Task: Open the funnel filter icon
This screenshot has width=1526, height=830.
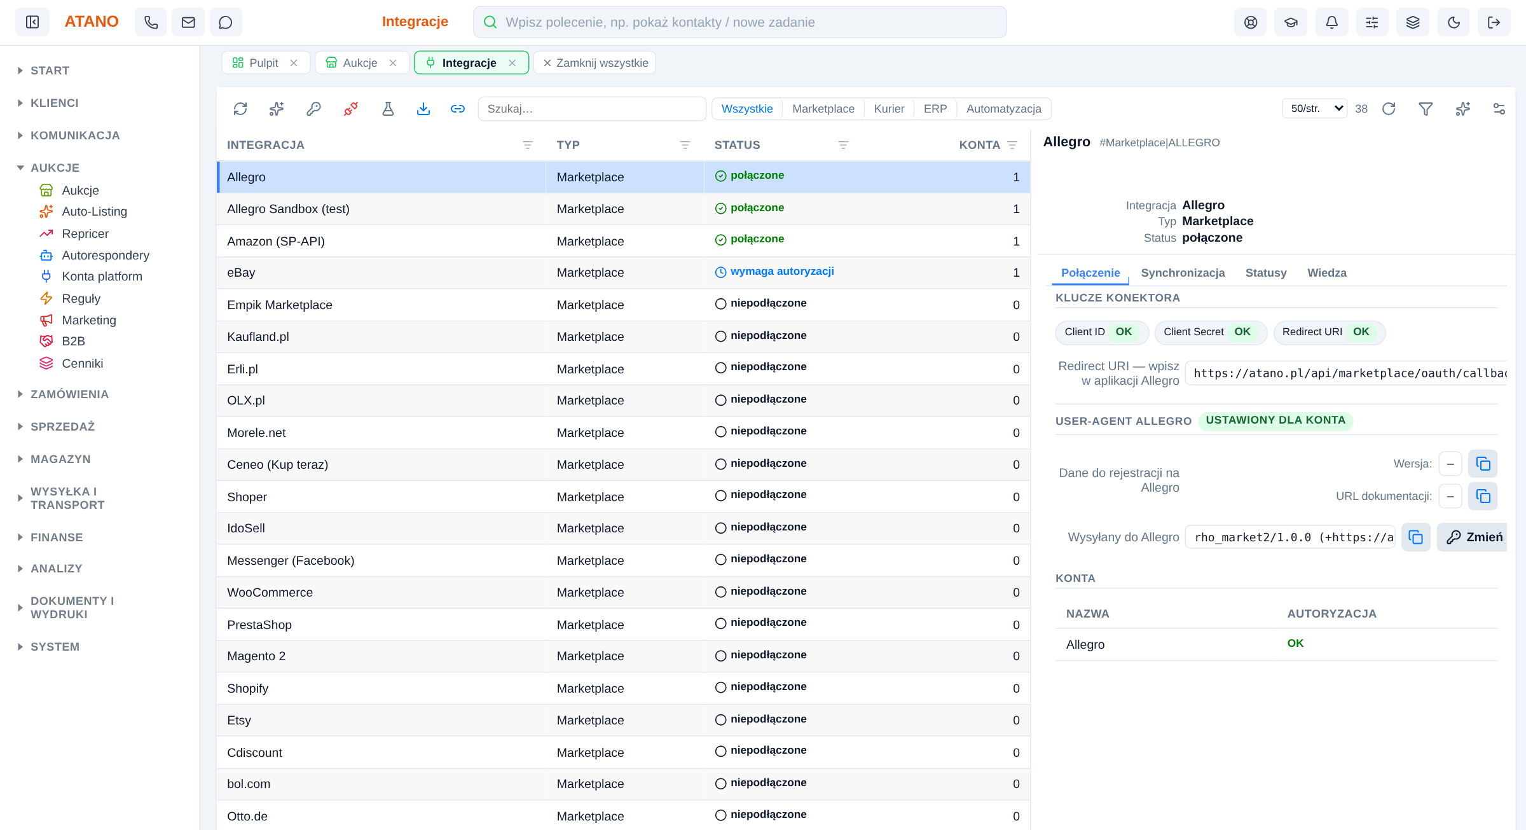Action: click(1426, 109)
